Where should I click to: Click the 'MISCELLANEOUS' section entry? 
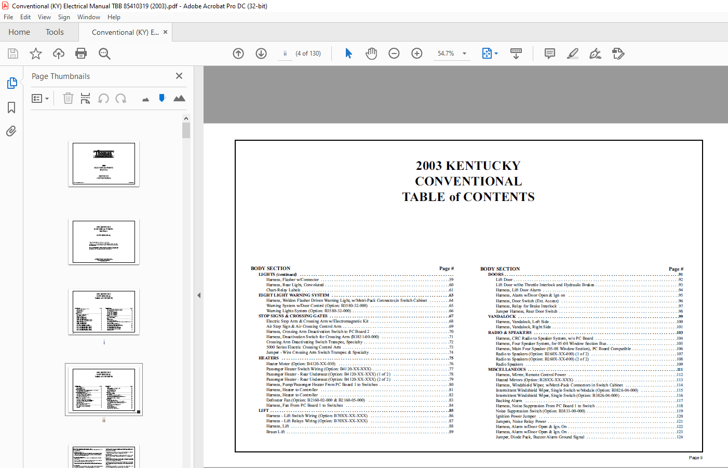pos(507,369)
